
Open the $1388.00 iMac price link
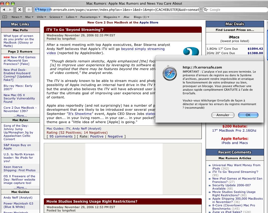pos(255,53)
